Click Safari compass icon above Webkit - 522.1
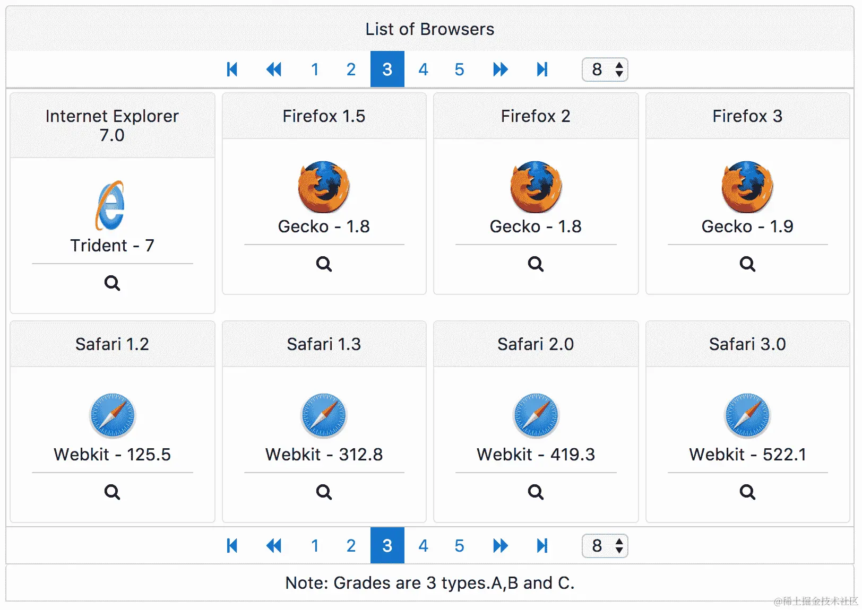The height and width of the screenshot is (610, 862). click(x=747, y=415)
